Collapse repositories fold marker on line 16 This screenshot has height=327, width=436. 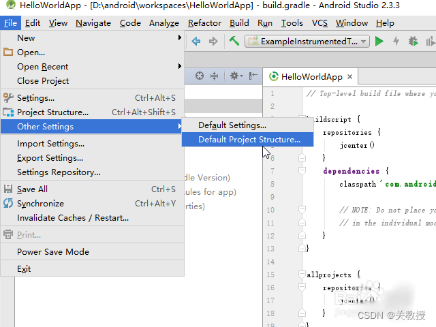pos(302,287)
